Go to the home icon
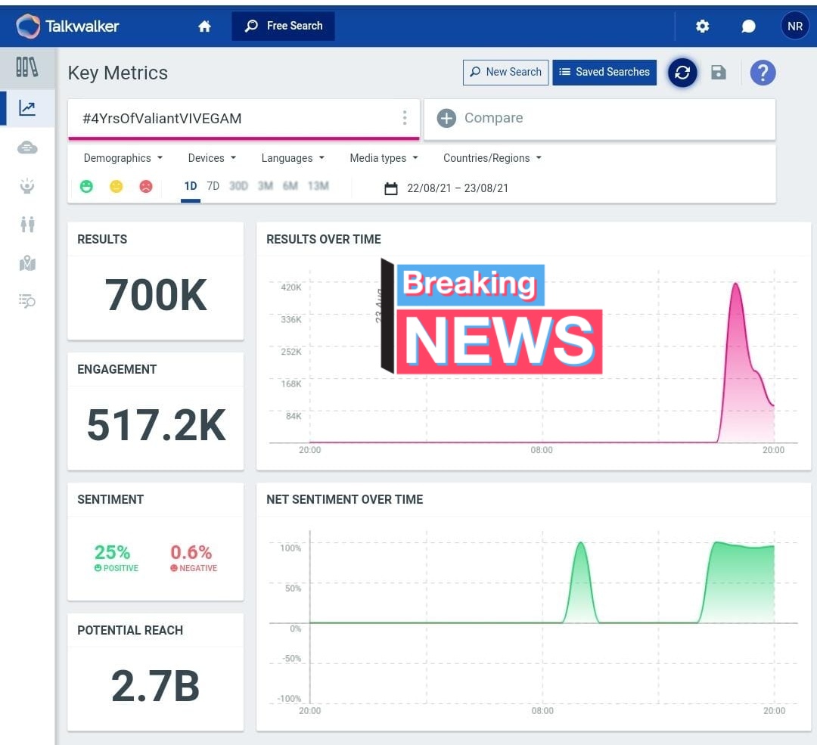The height and width of the screenshot is (745, 817). (x=204, y=26)
